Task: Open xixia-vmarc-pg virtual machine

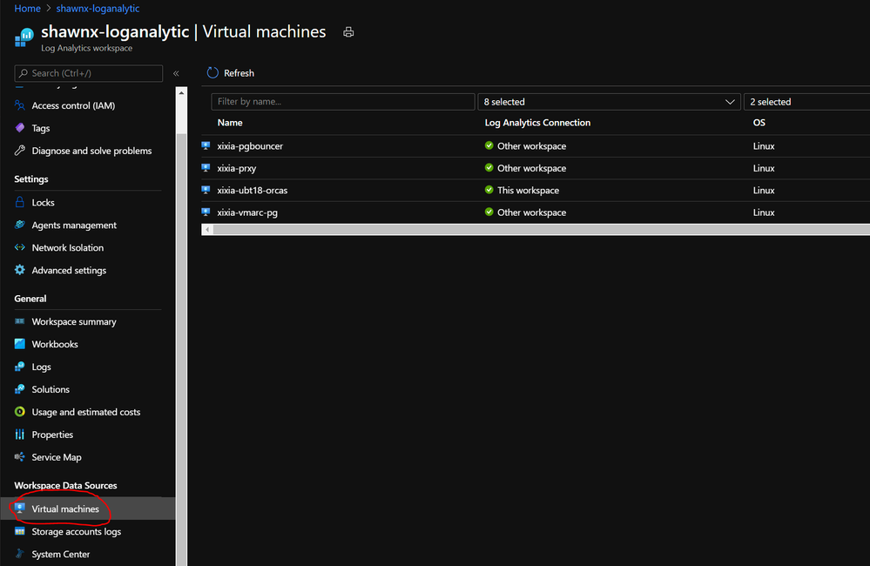Action: click(x=247, y=212)
